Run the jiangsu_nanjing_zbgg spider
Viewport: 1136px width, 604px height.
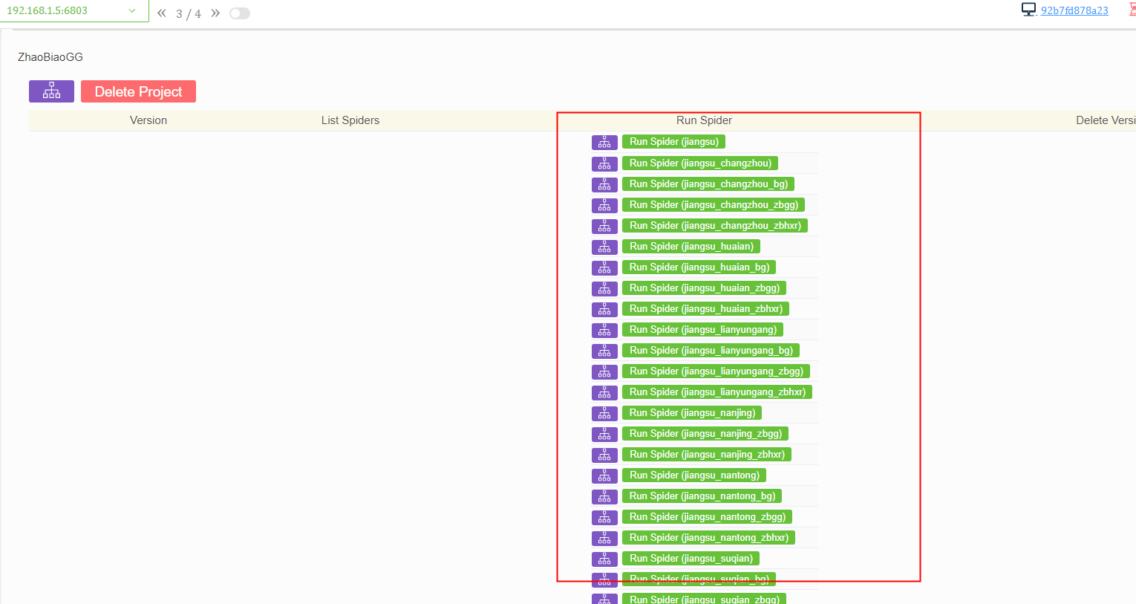705,434
